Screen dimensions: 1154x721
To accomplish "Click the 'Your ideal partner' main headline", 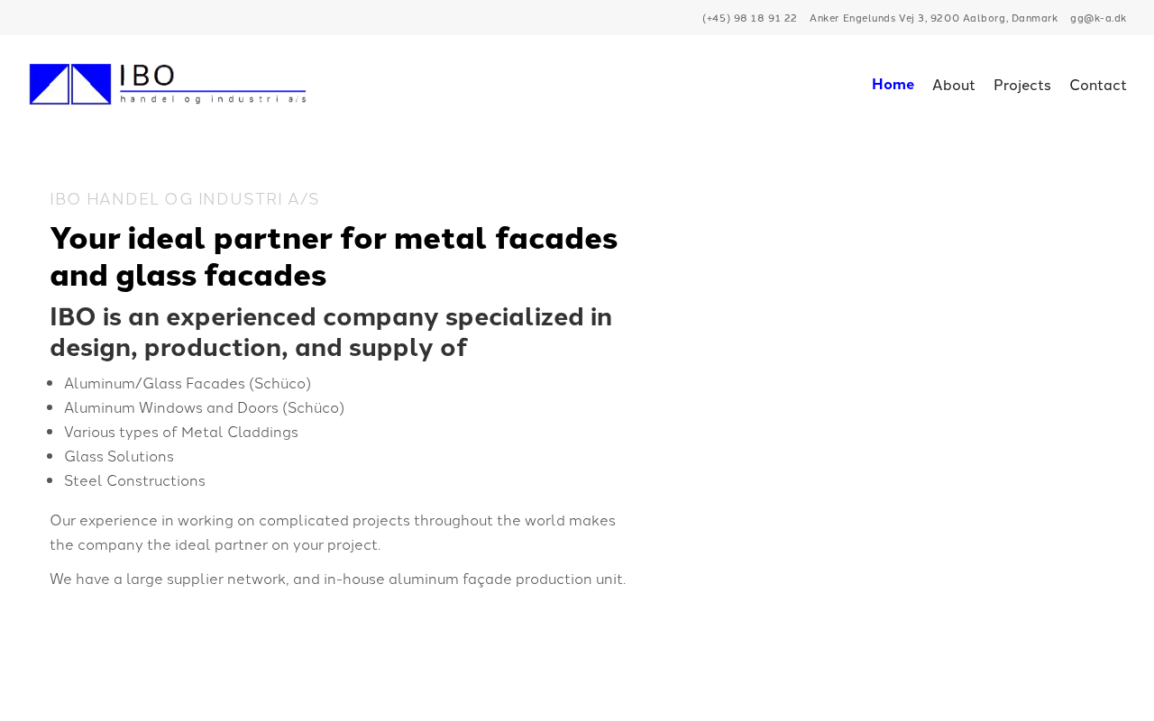I will pyautogui.click(x=334, y=256).
